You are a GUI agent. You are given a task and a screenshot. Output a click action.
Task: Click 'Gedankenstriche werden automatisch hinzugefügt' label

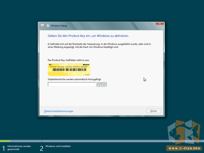tap(74, 79)
